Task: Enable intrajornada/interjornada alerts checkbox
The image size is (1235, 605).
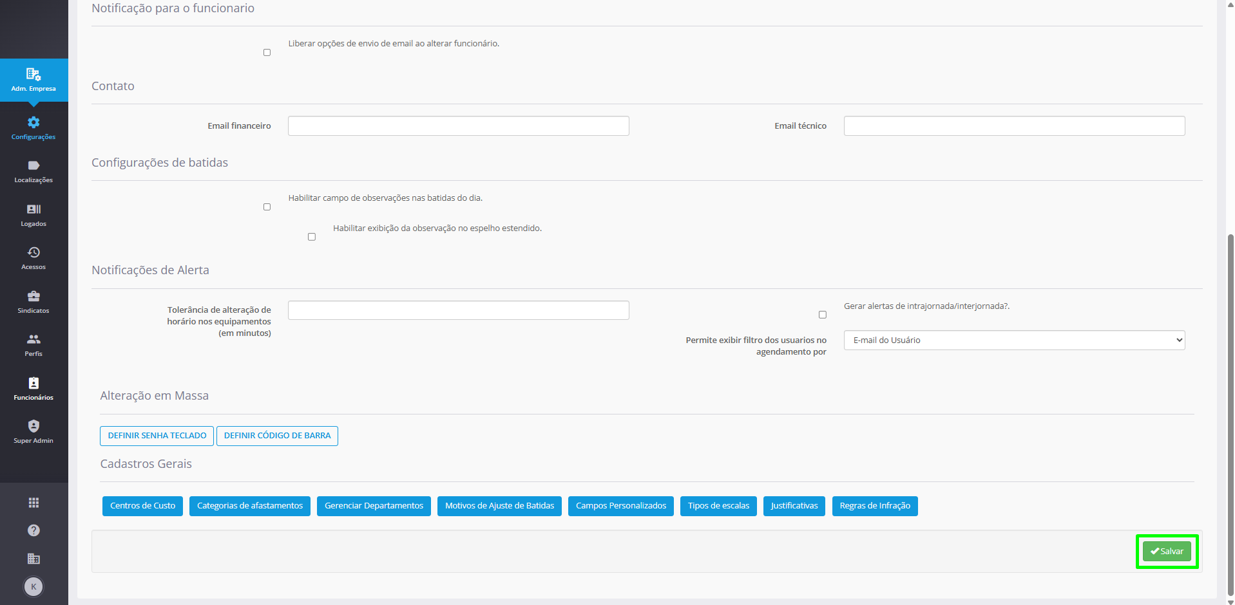Action: tap(823, 315)
